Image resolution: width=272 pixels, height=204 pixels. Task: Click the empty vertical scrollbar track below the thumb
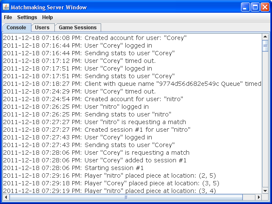click(x=265, y=127)
